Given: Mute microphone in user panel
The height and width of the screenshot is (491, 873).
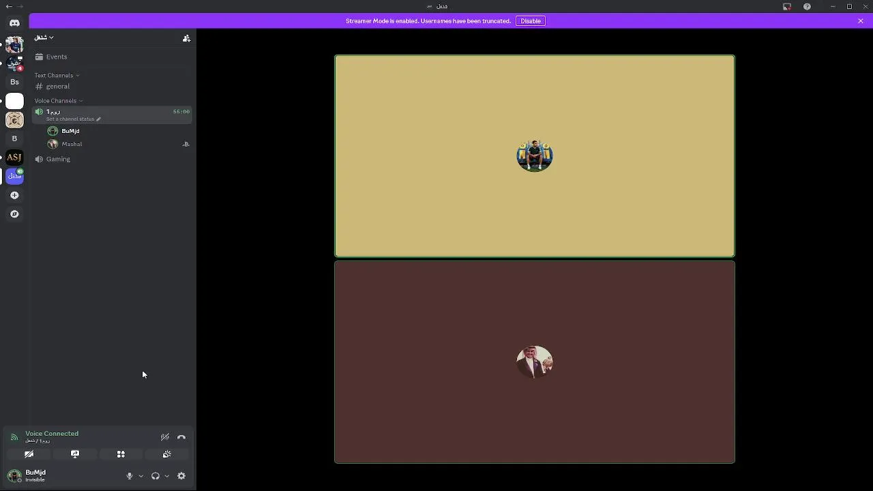Looking at the screenshot, I should point(130,476).
